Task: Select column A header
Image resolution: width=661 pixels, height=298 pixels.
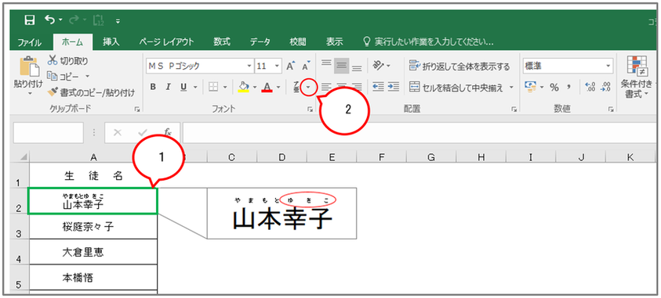Action: coord(93,157)
